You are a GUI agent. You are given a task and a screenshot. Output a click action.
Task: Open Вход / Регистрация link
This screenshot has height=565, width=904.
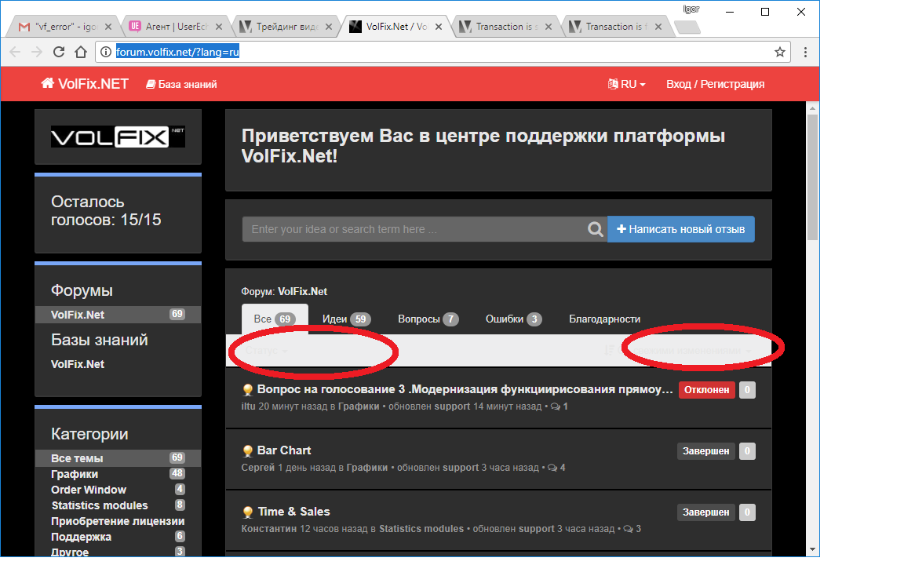point(716,84)
